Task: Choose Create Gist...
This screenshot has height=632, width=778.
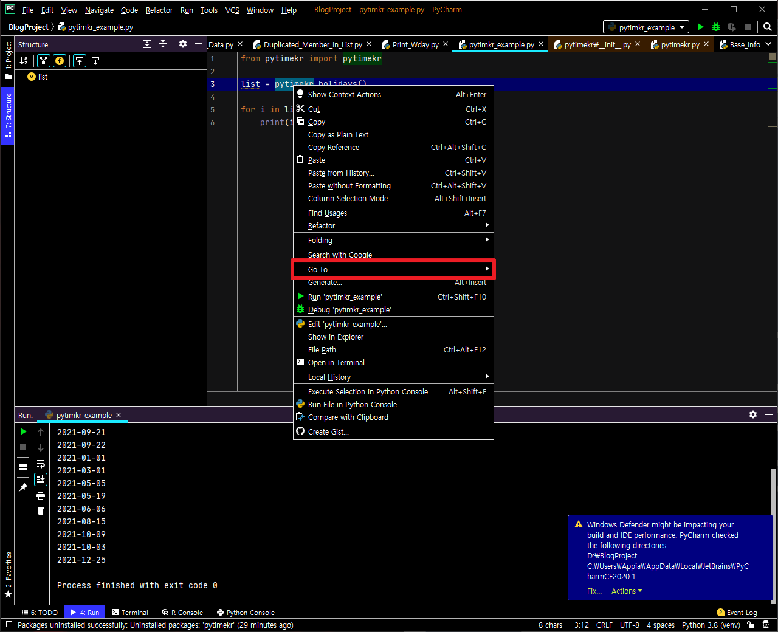Action: coord(393,431)
